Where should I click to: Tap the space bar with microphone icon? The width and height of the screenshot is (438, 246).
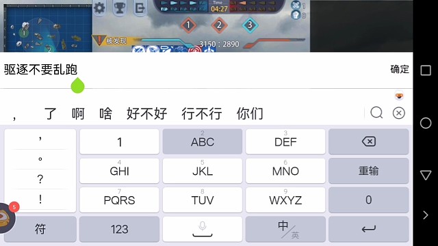[203, 229]
